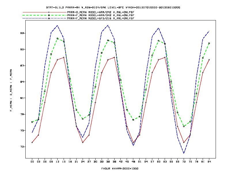
Task: Click the green circle data point at hour 84
Action: (x=209, y=43)
